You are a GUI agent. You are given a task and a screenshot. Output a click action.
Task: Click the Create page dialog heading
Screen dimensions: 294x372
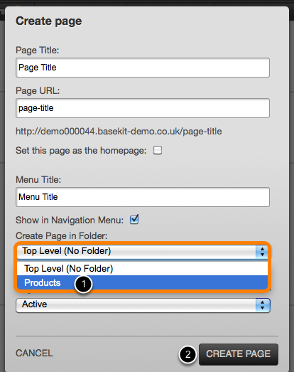(49, 21)
